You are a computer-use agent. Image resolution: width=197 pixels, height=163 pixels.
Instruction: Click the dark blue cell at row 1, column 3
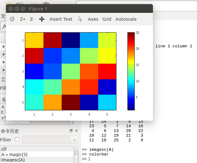pyautogui.click(x=71, y=40)
